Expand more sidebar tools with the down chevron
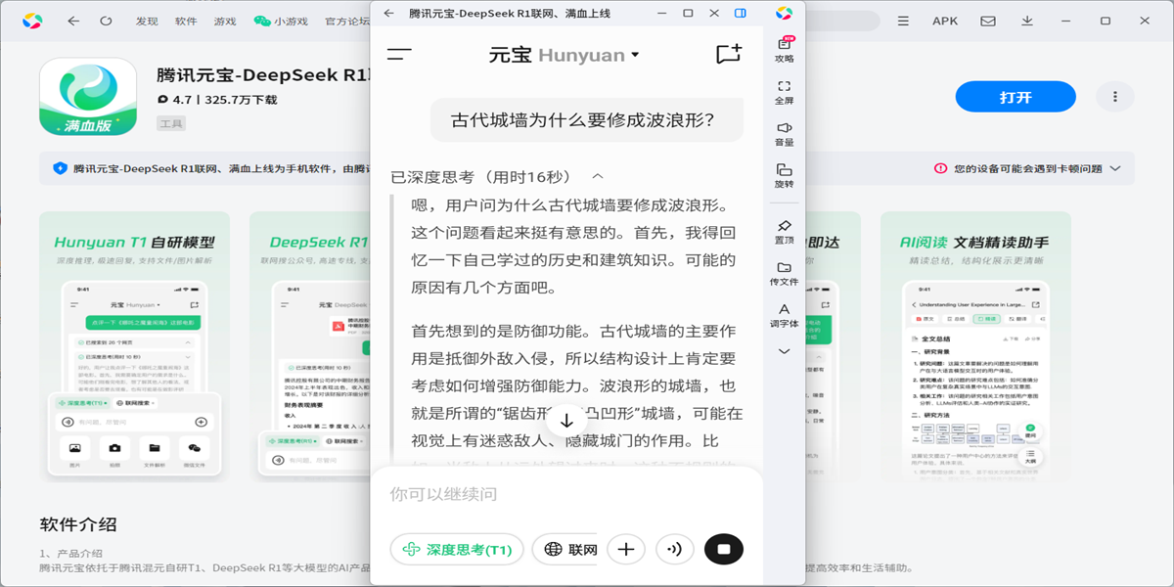The image size is (1174, 587). [x=785, y=351]
